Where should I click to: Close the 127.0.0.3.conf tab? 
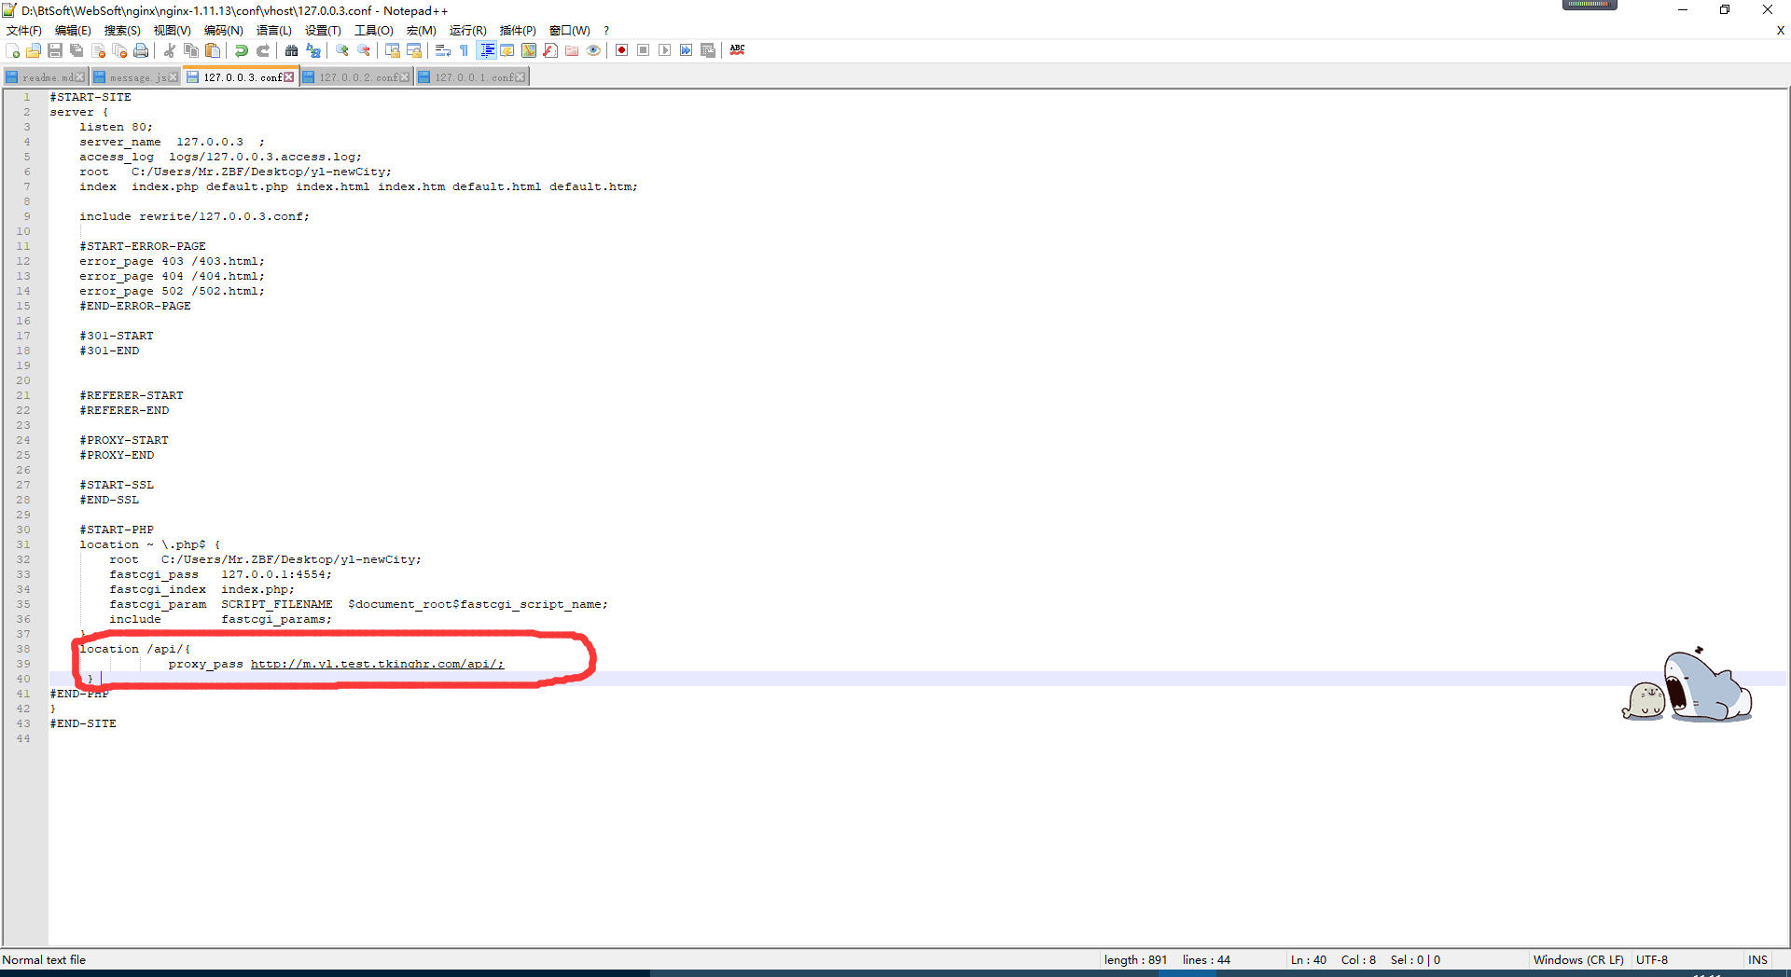click(x=289, y=77)
